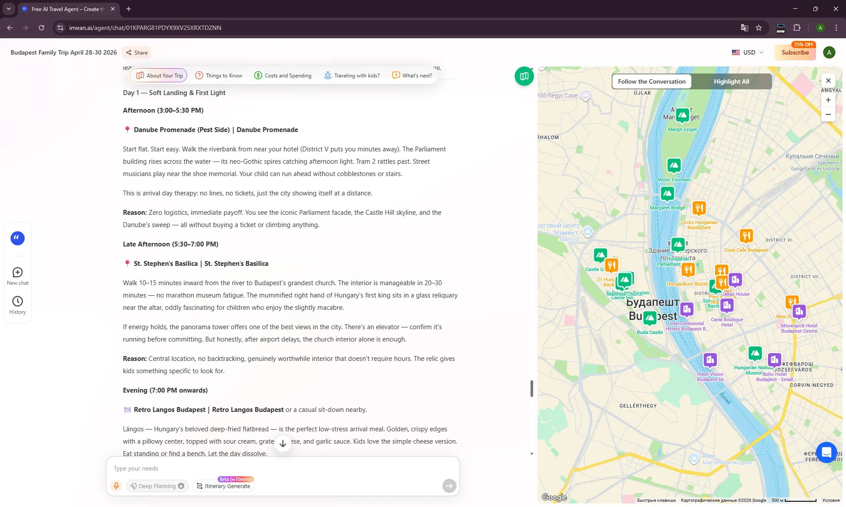846x507 pixels.
Task: Click the scroll-to-bottom arrow button
Action: [x=283, y=443]
